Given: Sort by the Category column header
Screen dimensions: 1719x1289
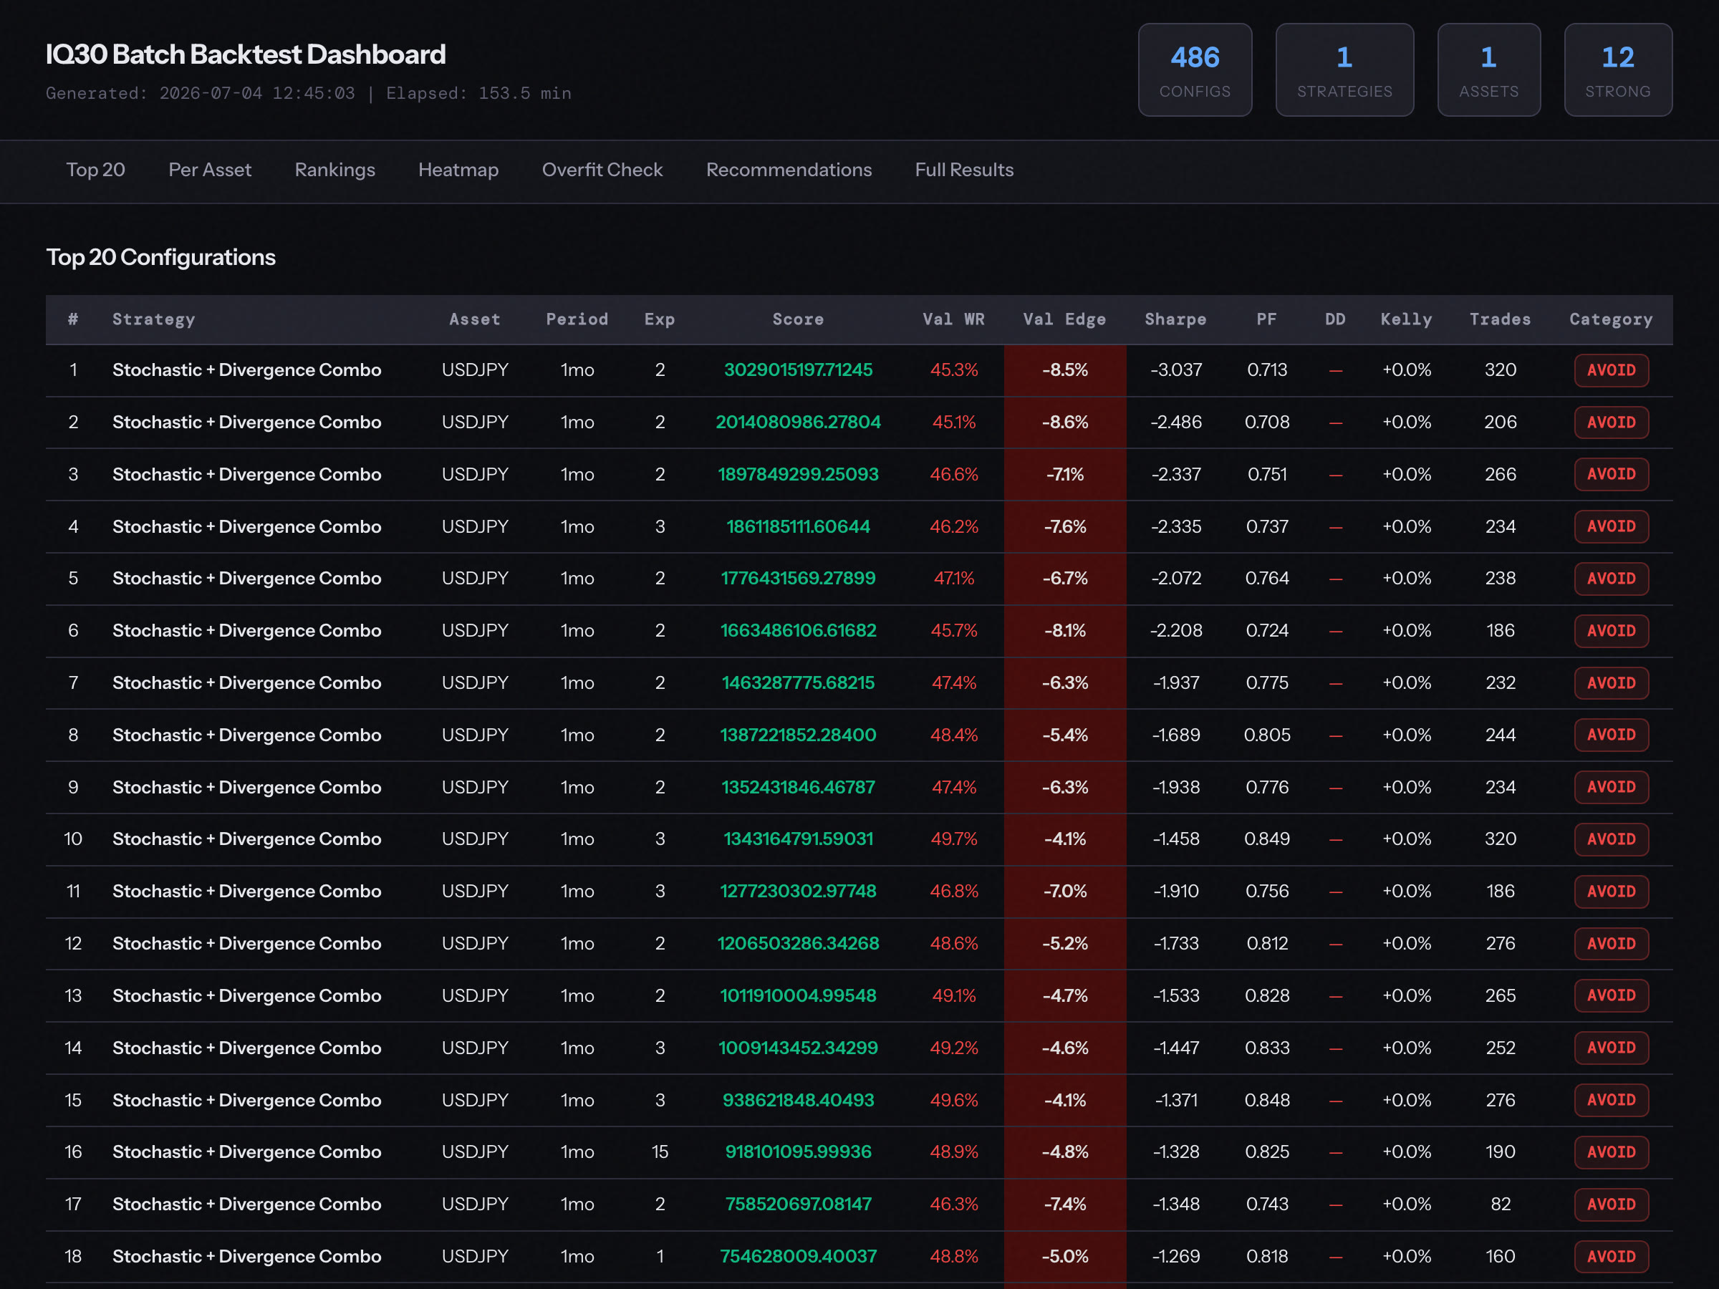Looking at the screenshot, I should tap(1611, 319).
